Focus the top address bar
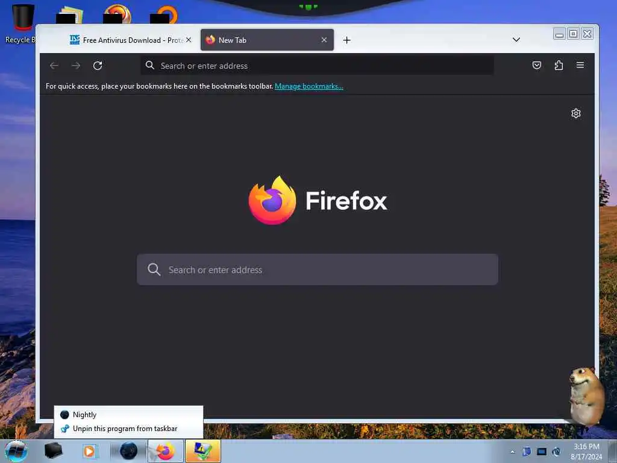The width and height of the screenshot is (617, 463). (317, 65)
